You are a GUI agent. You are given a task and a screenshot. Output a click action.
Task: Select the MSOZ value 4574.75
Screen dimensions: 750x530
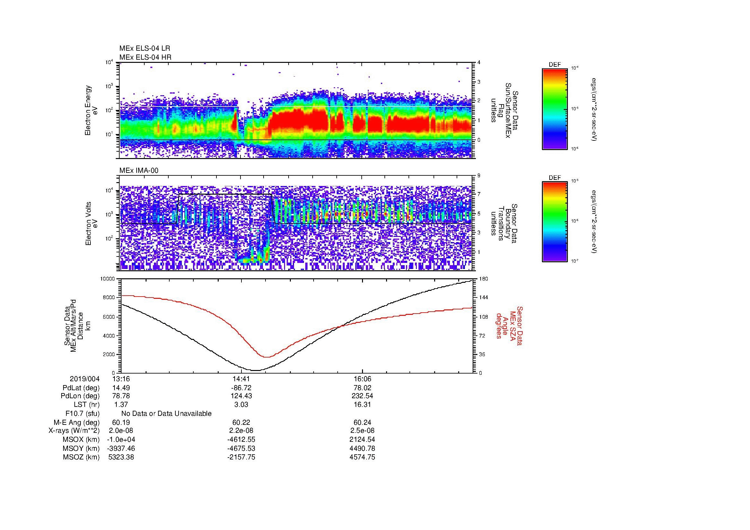coord(362,457)
